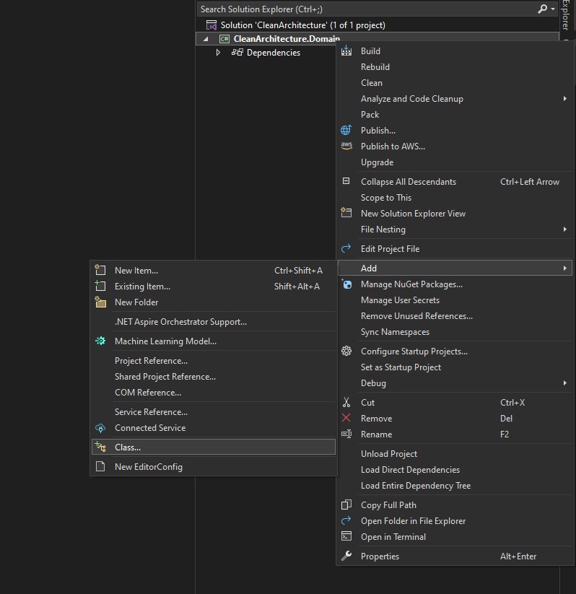
Task: Click the Properties wrench icon
Action: point(346,556)
